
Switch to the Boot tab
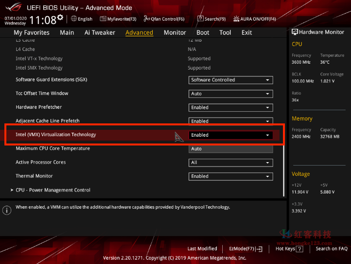203,32
